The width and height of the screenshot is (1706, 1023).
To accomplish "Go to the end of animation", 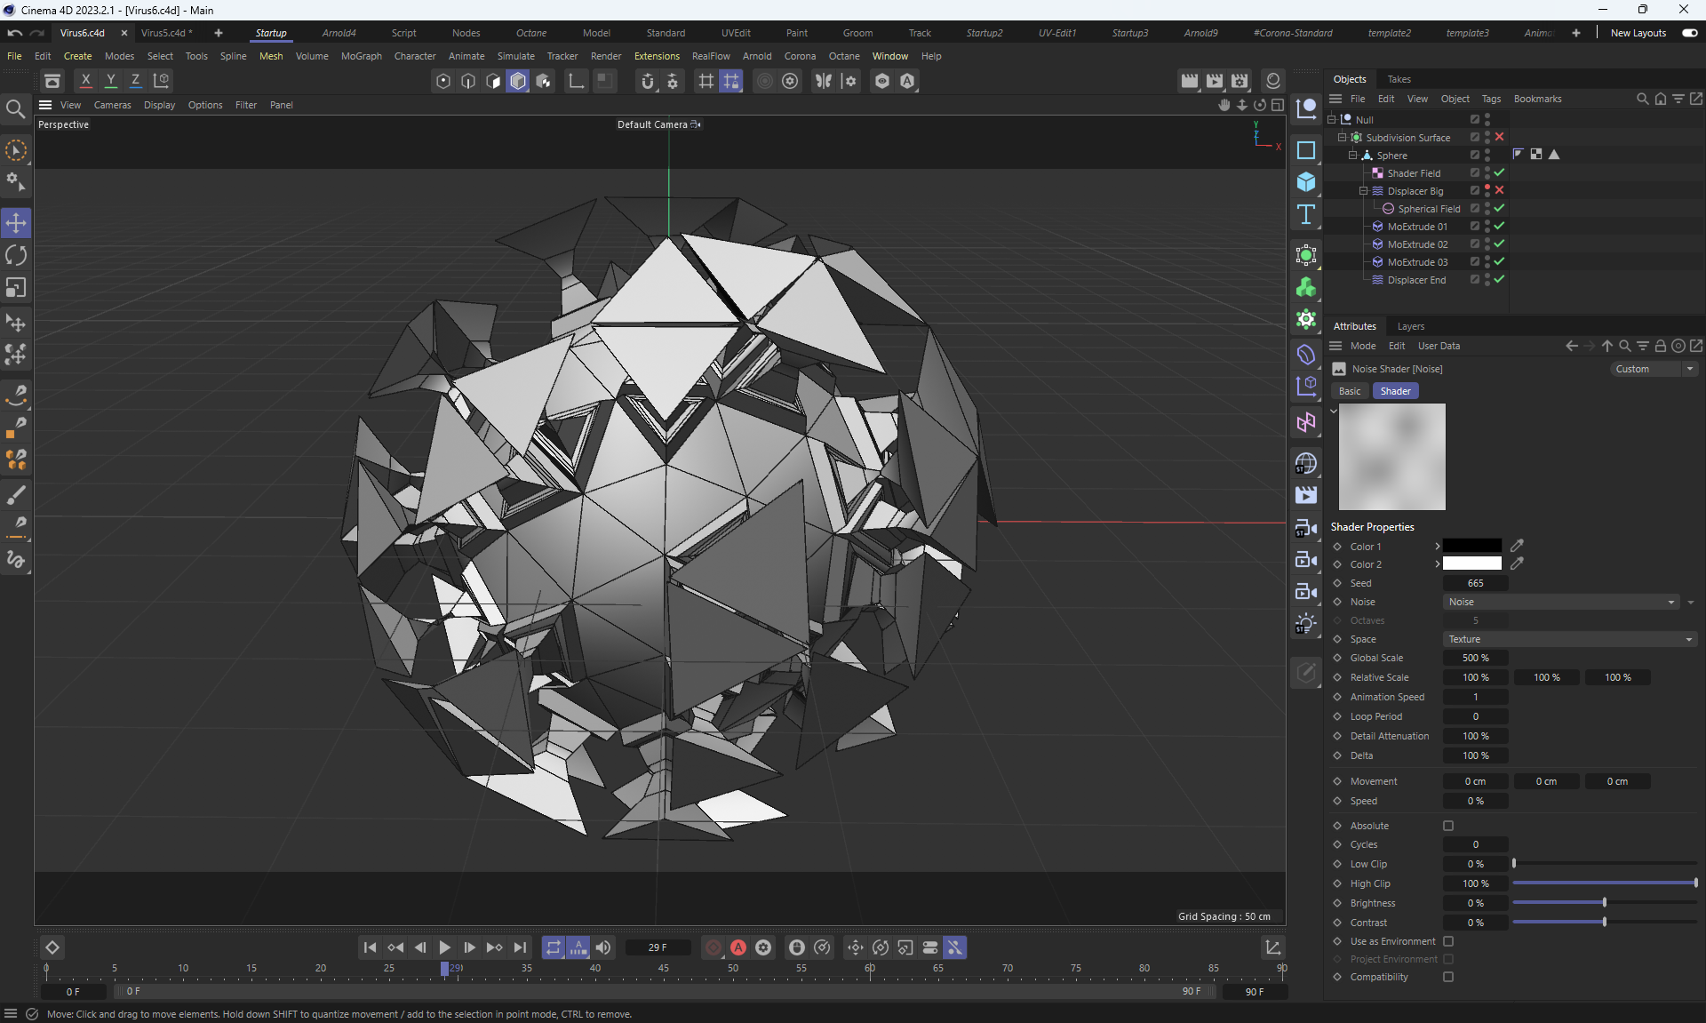I will (x=520, y=947).
